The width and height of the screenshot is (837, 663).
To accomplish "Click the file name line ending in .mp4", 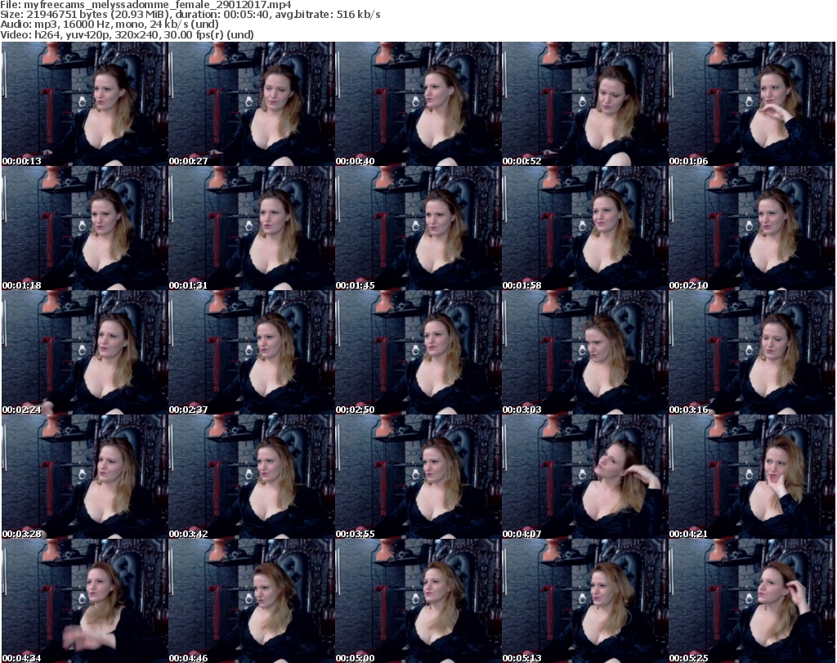I will tap(145, 5).
